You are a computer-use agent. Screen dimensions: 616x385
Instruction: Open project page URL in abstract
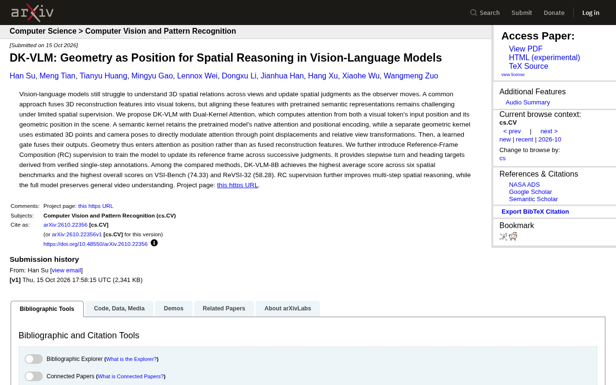[238, 185]
